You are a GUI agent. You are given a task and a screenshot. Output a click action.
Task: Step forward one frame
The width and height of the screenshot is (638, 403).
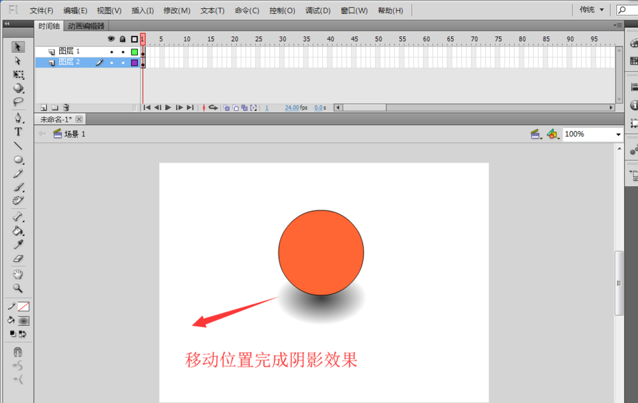point(179,107)
